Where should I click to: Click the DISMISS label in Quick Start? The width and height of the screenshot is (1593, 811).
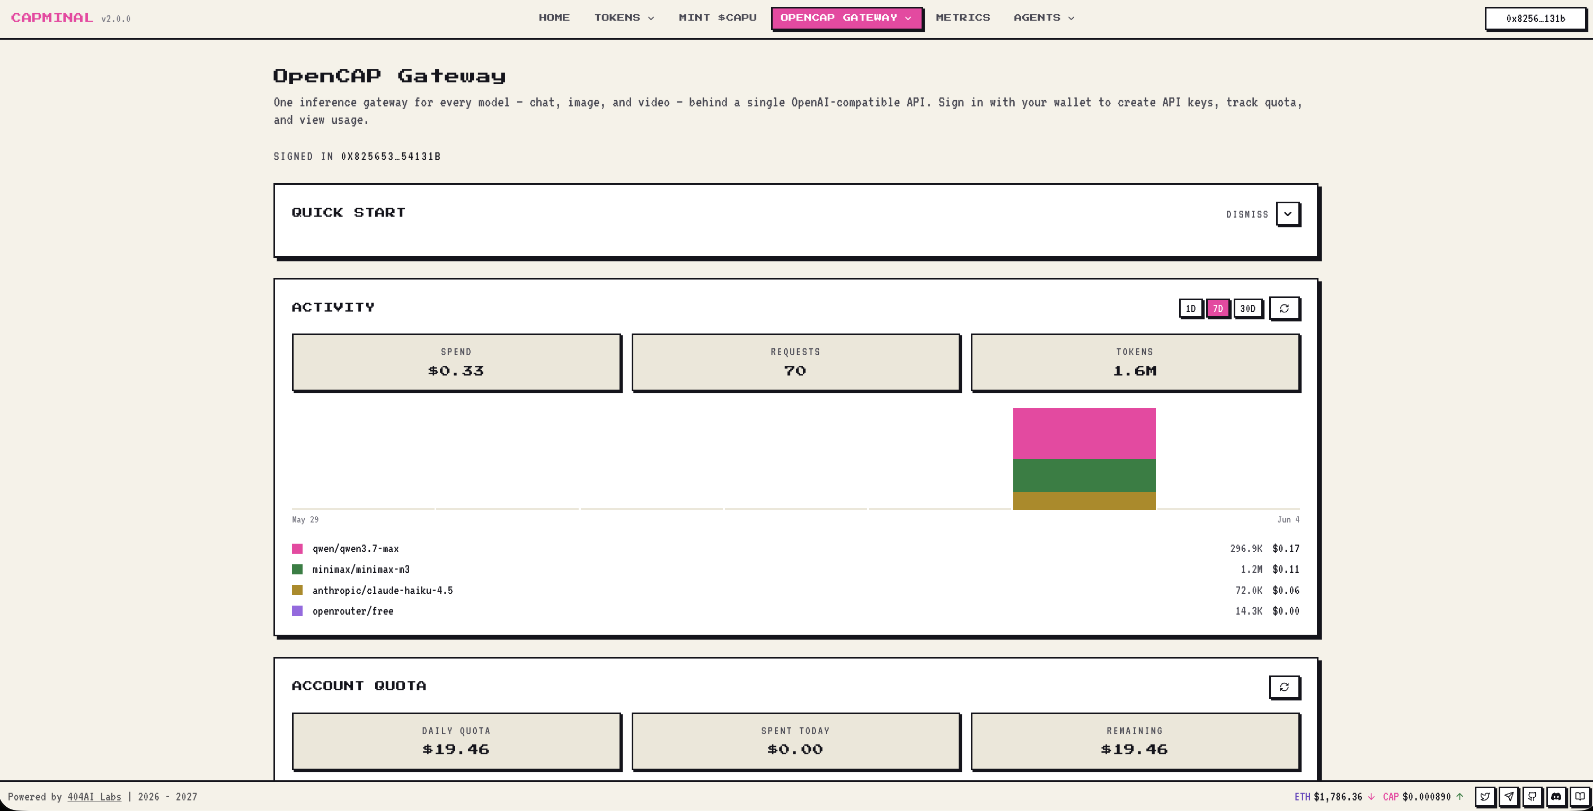pyautogui.click(x=1247, y=214)
